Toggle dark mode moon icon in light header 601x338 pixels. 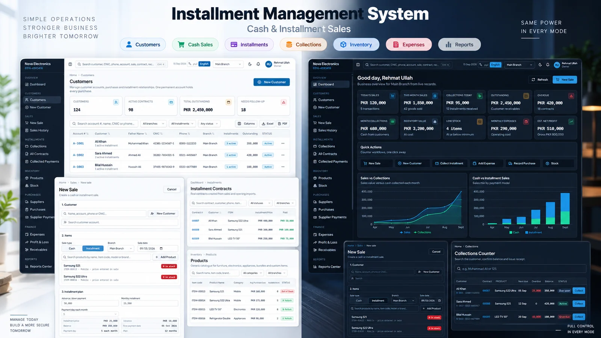click(250, 64)
